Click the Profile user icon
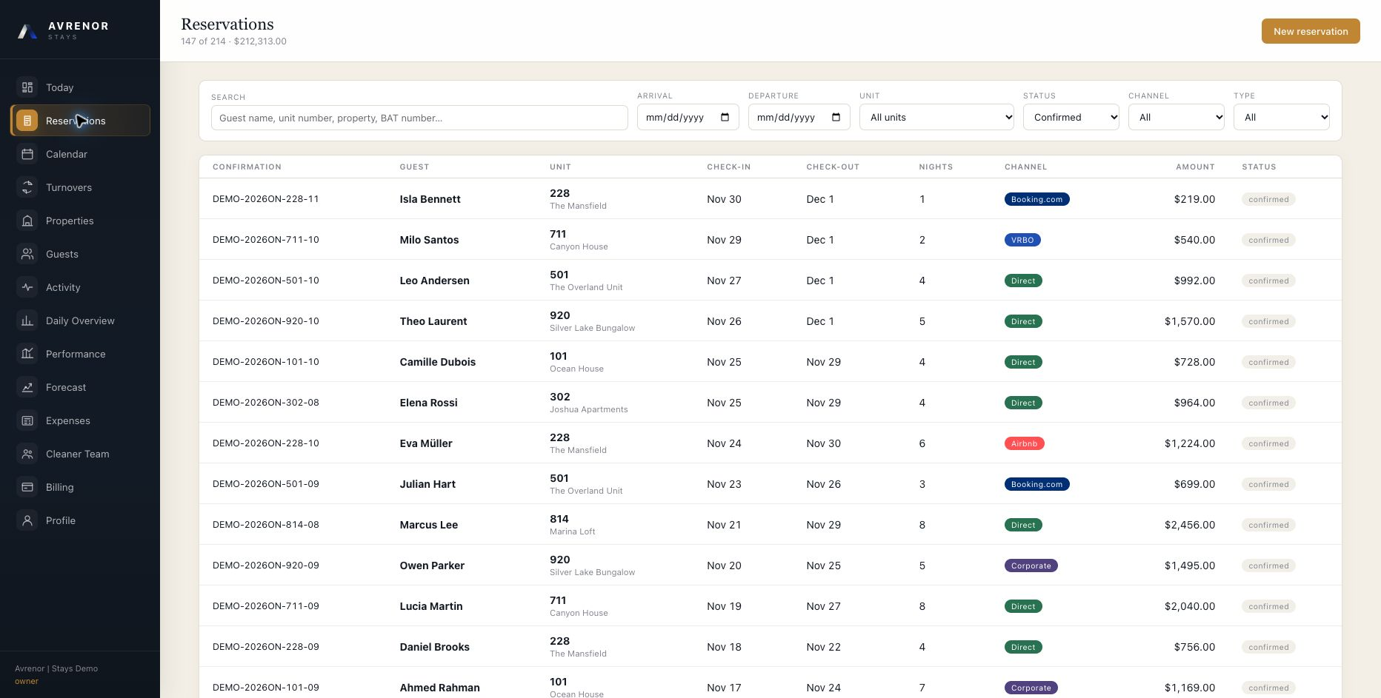The height and width of the screenshot is (698, 1381). coord(27,520)
